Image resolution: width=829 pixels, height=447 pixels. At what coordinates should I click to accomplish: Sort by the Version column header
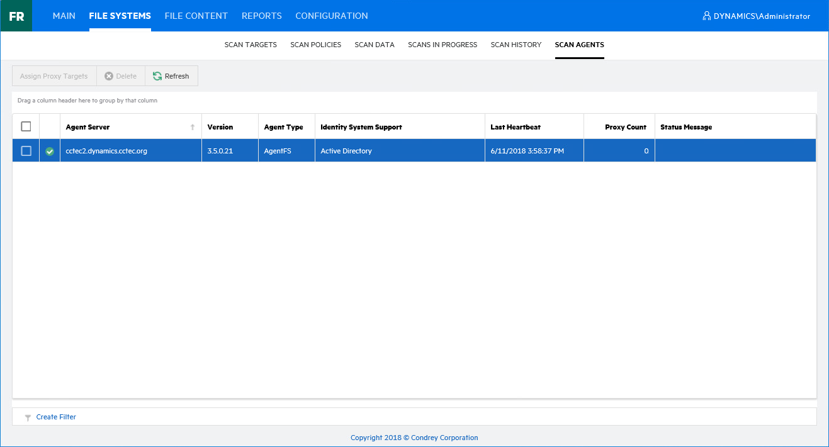pyautogui.click(x=220, y=127)
